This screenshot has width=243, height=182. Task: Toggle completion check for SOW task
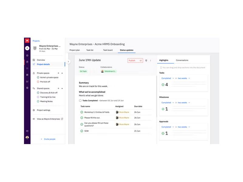click(82, 131)
